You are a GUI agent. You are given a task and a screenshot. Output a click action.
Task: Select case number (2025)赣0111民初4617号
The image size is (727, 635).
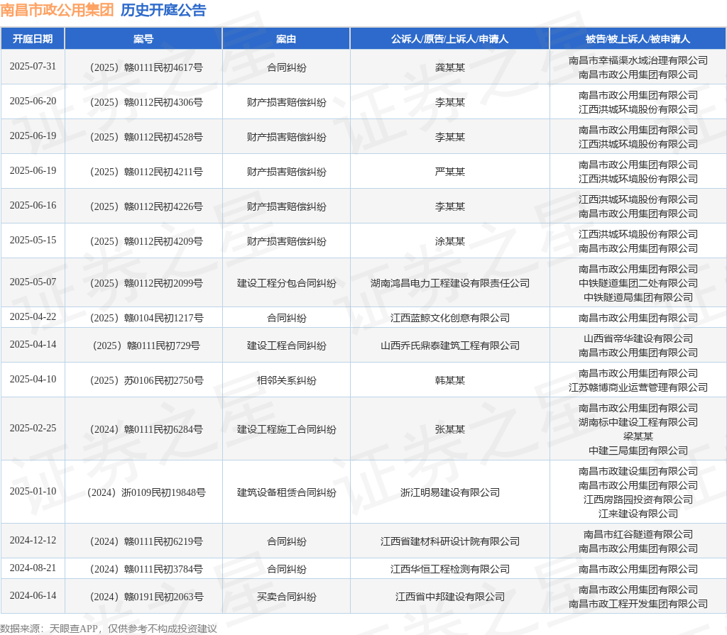146,67
